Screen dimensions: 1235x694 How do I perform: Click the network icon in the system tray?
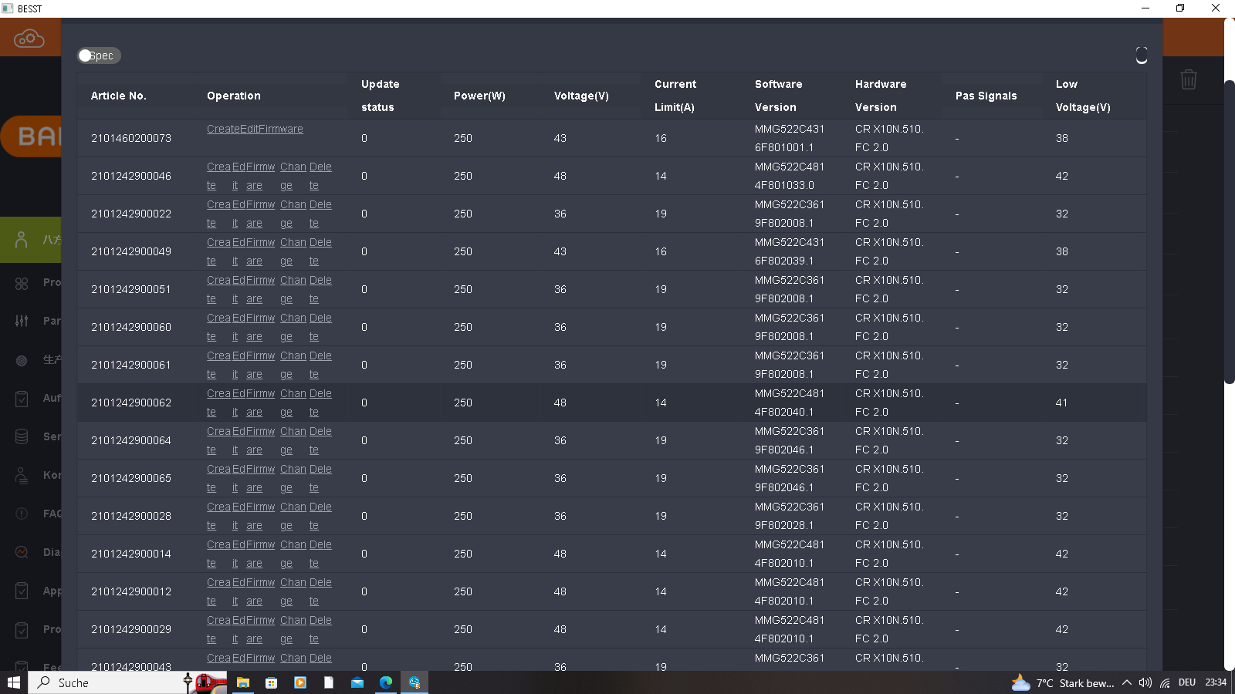1165,682
